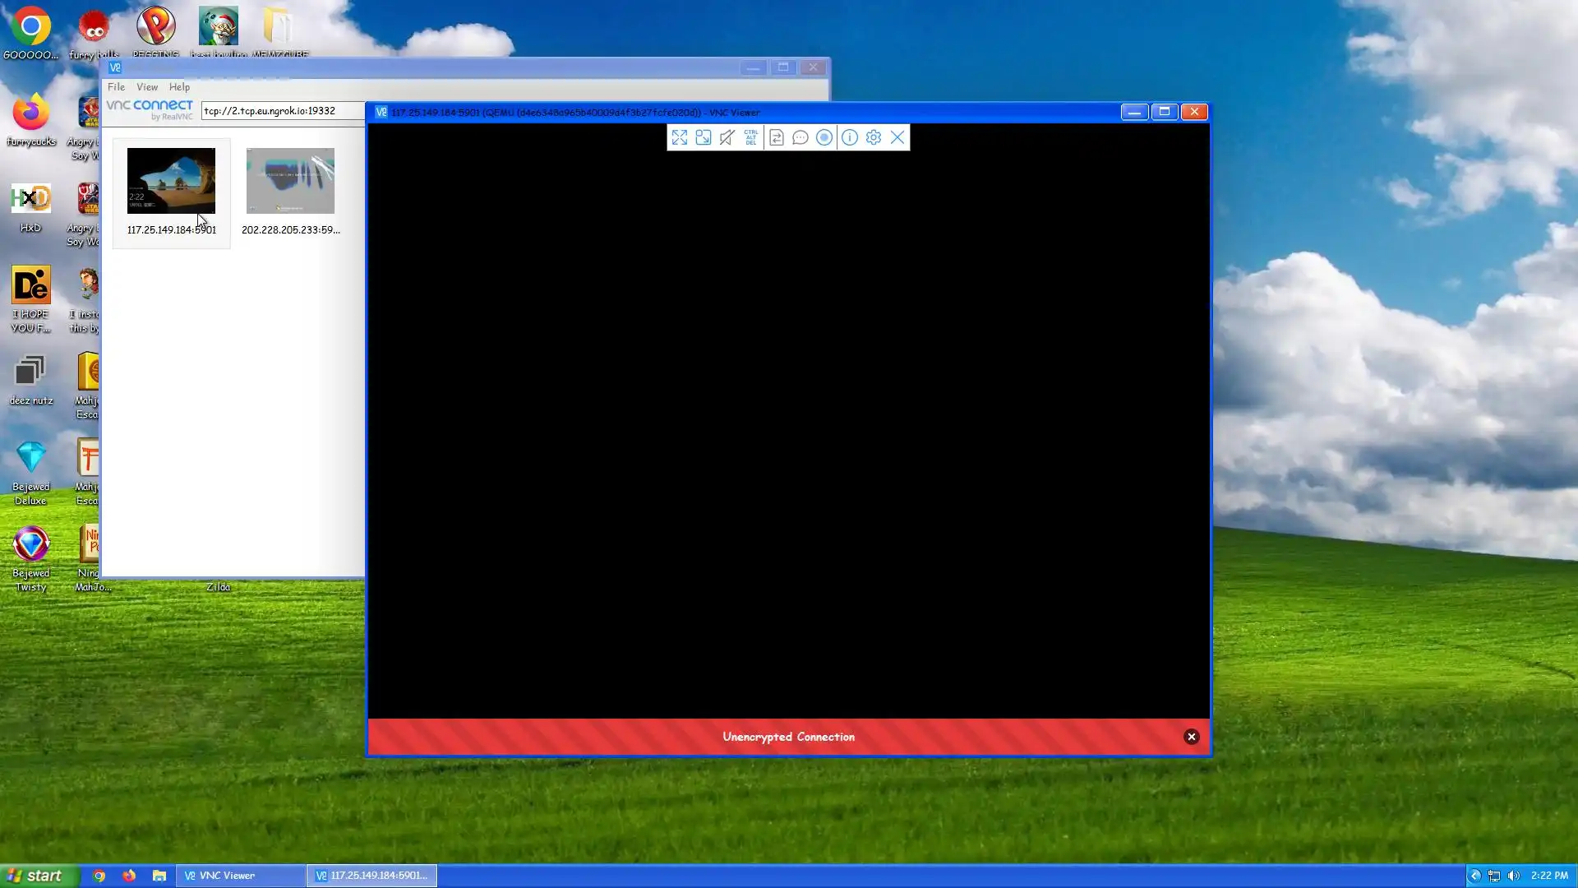Open the file transfer icon
The height and width of the screenshot is (888, 1578).
(x=777, y=138)
